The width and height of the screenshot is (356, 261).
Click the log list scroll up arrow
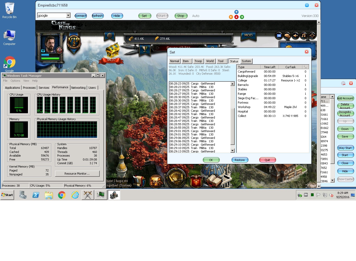[233, 84]
